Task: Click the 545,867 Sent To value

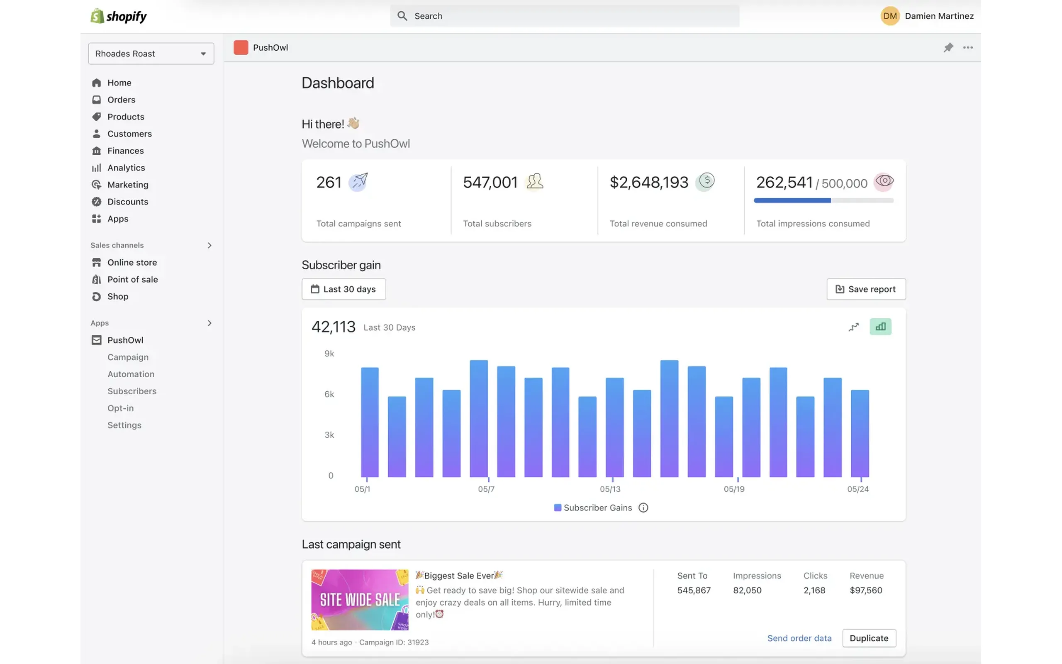Action: pyautogui.click(x=694, y=590)
